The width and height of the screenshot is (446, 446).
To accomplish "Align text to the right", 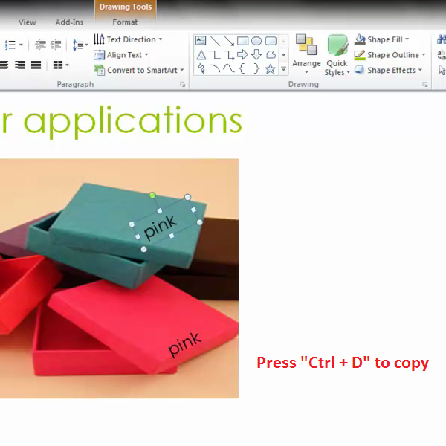I will 20,65.
